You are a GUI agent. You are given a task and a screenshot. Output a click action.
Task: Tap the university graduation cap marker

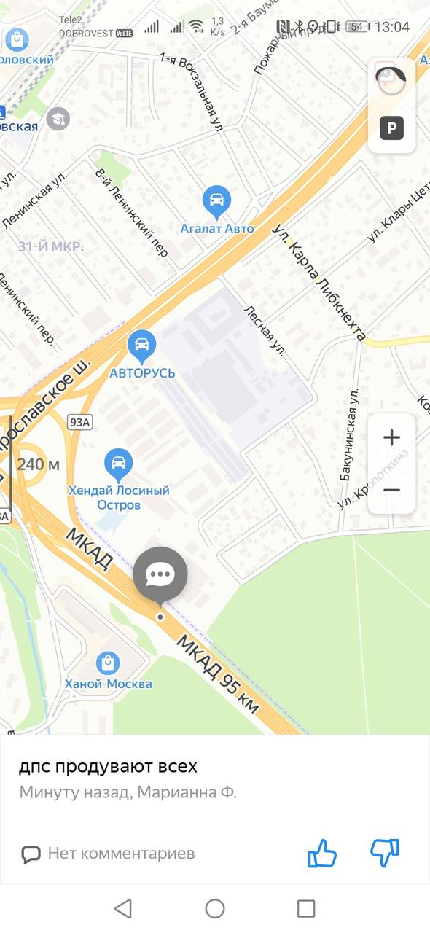point(58,119)
